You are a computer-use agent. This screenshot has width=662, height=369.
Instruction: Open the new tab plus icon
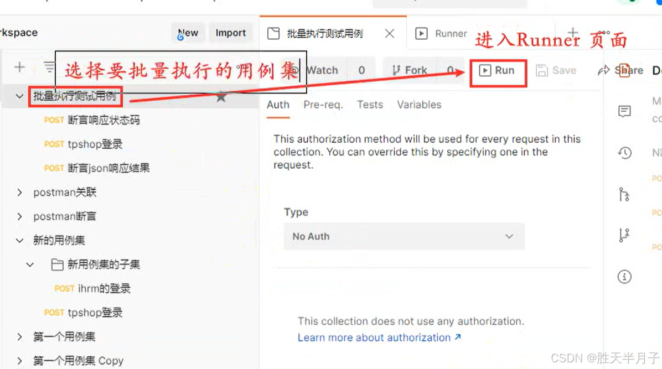(x=573, y=33)
